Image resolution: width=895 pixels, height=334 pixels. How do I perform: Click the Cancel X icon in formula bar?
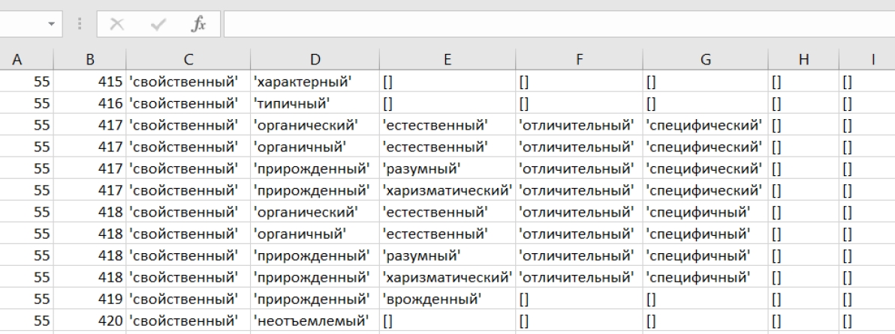point(118,26)
